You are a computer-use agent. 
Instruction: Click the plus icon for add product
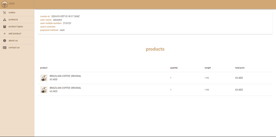(x=5, y=34)
